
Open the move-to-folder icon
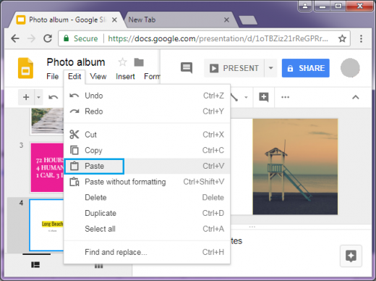[139, 62]
